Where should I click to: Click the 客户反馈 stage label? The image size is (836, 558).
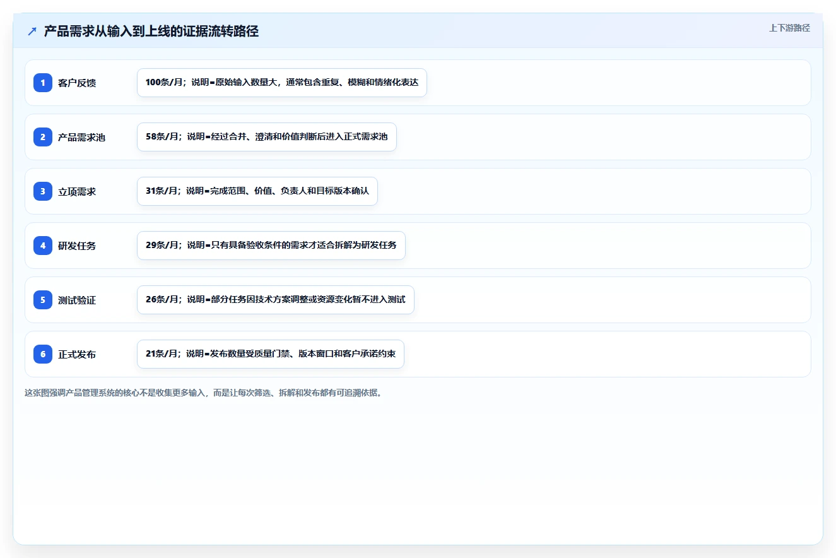point(77,83)
